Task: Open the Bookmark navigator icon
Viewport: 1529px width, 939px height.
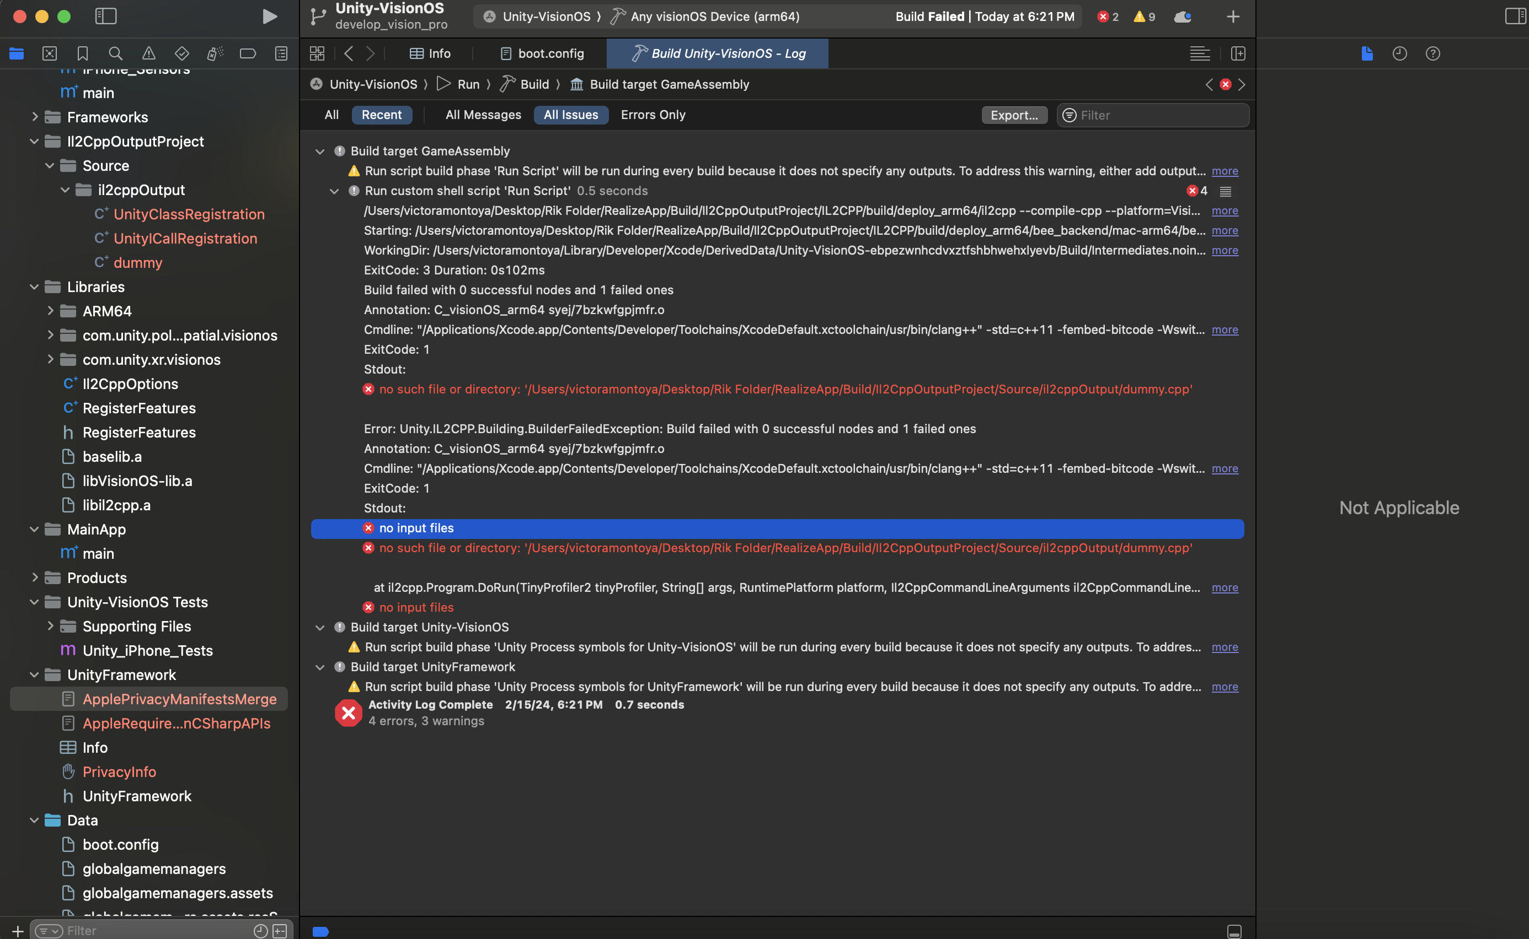Action: pyautogui.click(x=83, y=53)
